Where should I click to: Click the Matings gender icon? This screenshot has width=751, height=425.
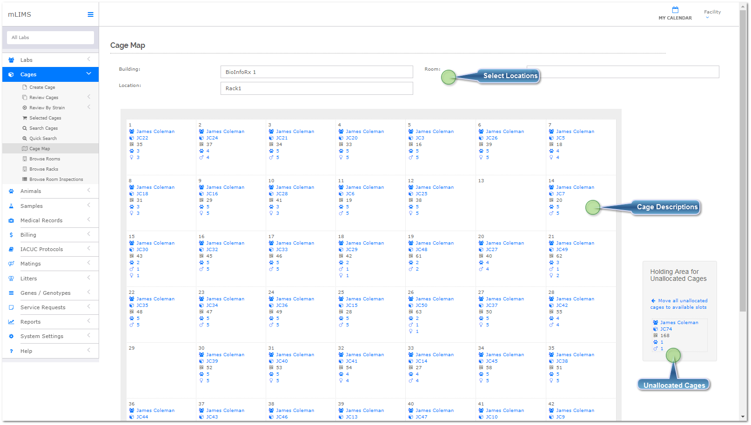(x=11, y=264)
